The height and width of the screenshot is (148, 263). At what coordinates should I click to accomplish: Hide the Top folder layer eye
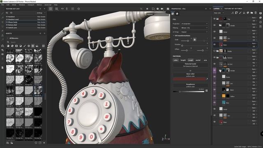click(x=215, y=19)
